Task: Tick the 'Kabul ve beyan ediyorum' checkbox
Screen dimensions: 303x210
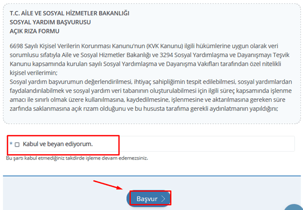Action: pos(17,145)
